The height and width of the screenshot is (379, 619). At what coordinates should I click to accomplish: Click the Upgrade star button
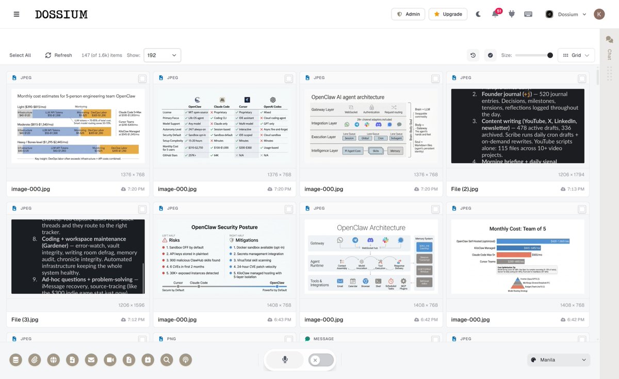click(x=448, y=14)
